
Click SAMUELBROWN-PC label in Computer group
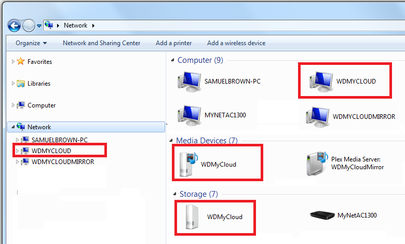[x=233, y=82]
